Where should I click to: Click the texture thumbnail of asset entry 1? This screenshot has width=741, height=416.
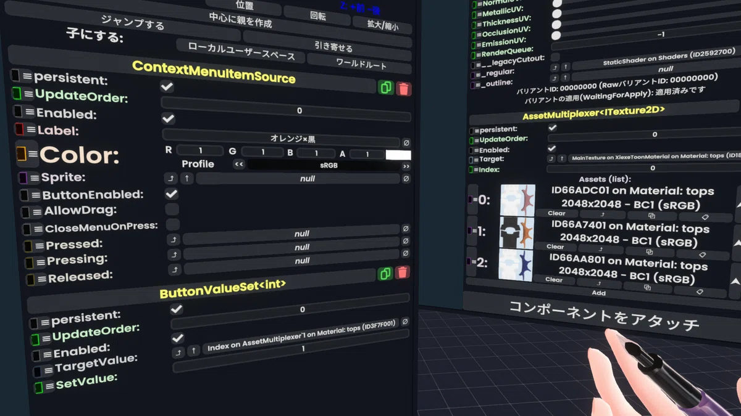click(x=517, y=232)
